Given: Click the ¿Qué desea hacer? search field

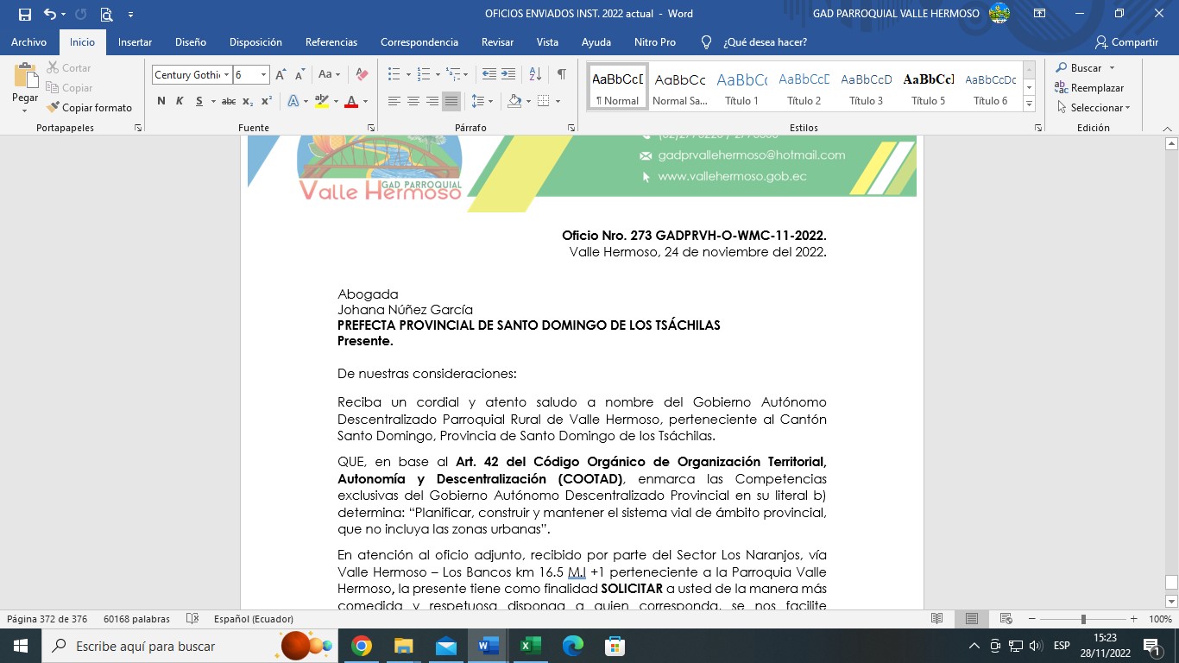Looking at the screenshot, I should point(765,42).
